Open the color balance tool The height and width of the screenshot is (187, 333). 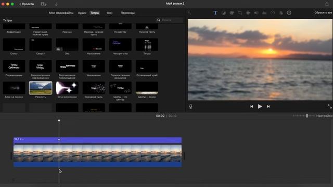tap(223, 12)
